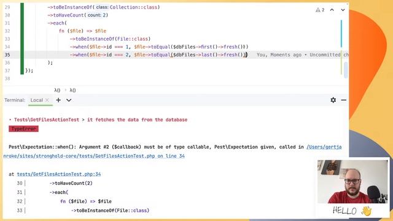Click the fn ($file) => $file arrow function on line 32
This screenshot has height=221, width=393.
pos(82,31)
